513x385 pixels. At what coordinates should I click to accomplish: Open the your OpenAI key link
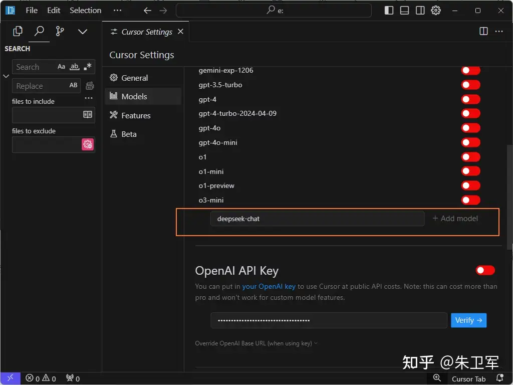269,286
